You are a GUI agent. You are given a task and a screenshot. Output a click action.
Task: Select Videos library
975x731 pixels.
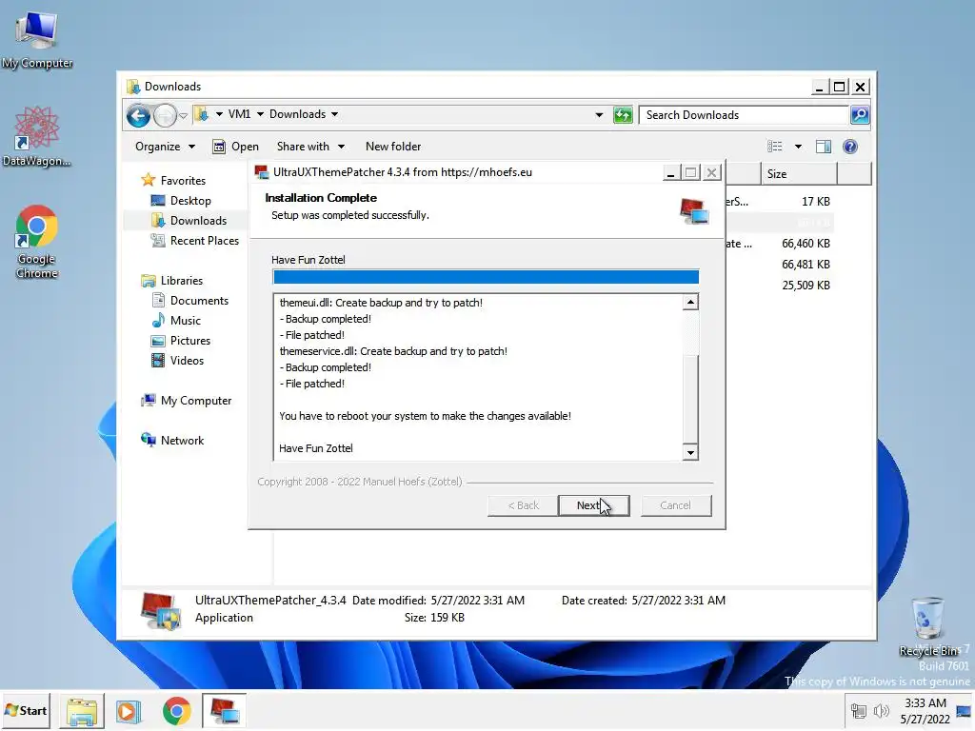pos(177,361)
